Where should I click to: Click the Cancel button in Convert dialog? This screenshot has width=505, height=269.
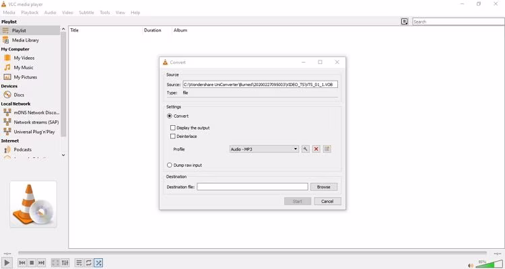click(327, 202)
